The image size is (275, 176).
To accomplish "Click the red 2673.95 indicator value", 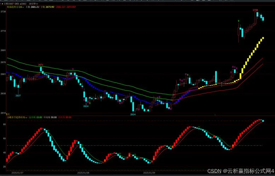I will (71, 7).
